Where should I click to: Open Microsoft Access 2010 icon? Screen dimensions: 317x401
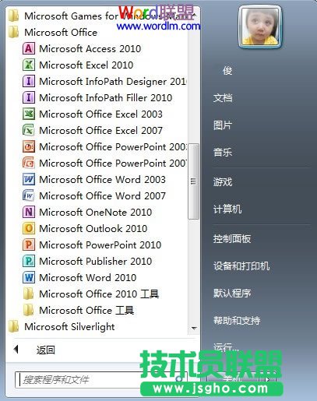tap(29, 48)
